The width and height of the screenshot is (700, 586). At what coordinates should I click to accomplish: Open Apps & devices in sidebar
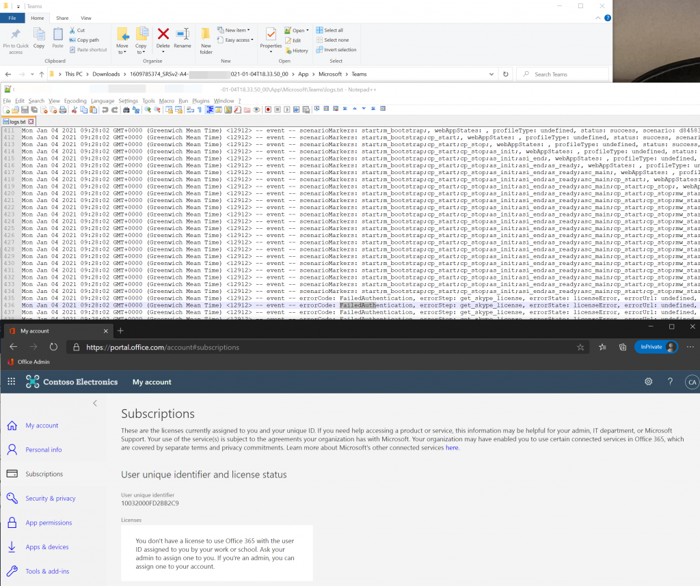click(47, 547)
